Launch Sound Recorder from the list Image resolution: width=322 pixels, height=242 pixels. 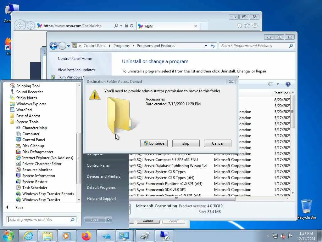point(29,92)
